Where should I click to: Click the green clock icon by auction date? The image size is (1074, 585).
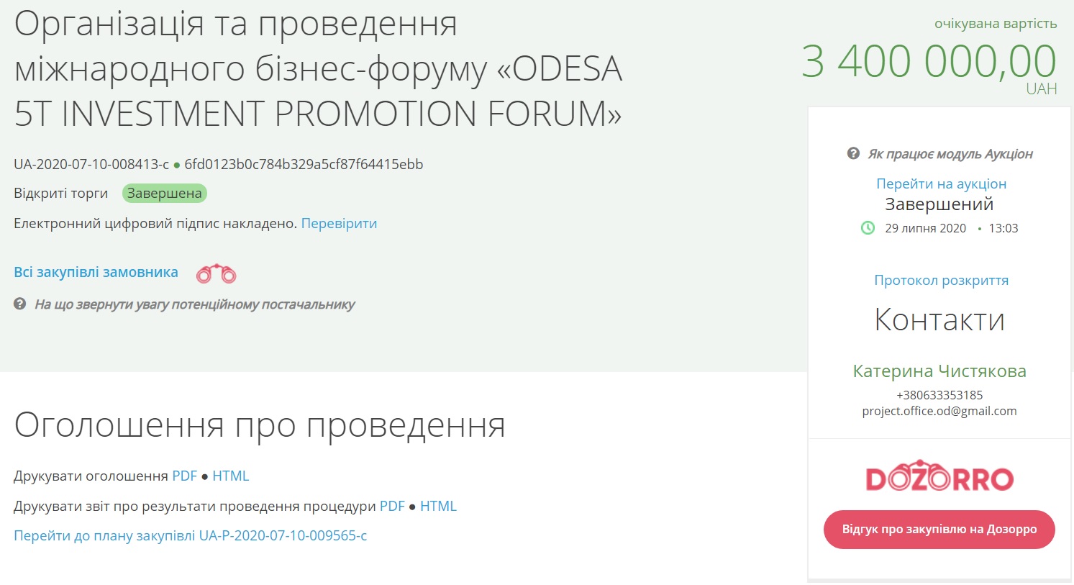point(868,228)
